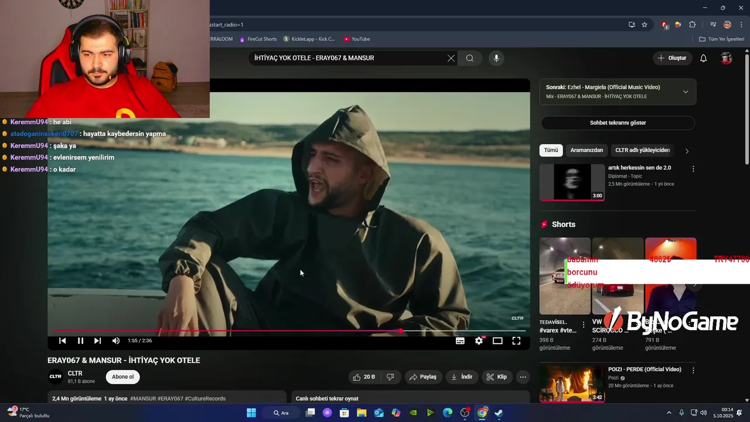The image size is (750, 422).
Task: Click Canlı sohbeti tekrar oynat
Action: click(327, 399)
